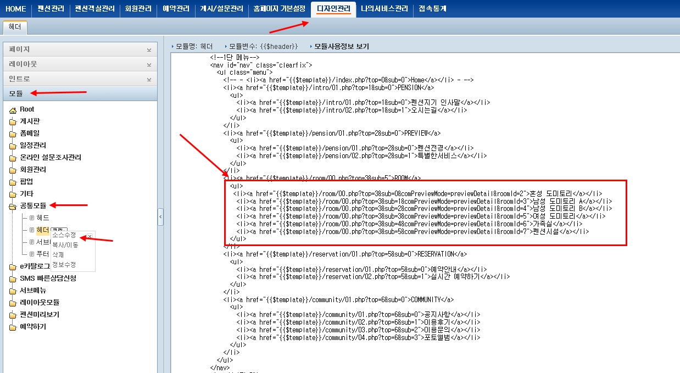Viewport: 680px width, 373px height.
Task: Click the e카탈로그 folder icon
Action: (x=13, y=266)
